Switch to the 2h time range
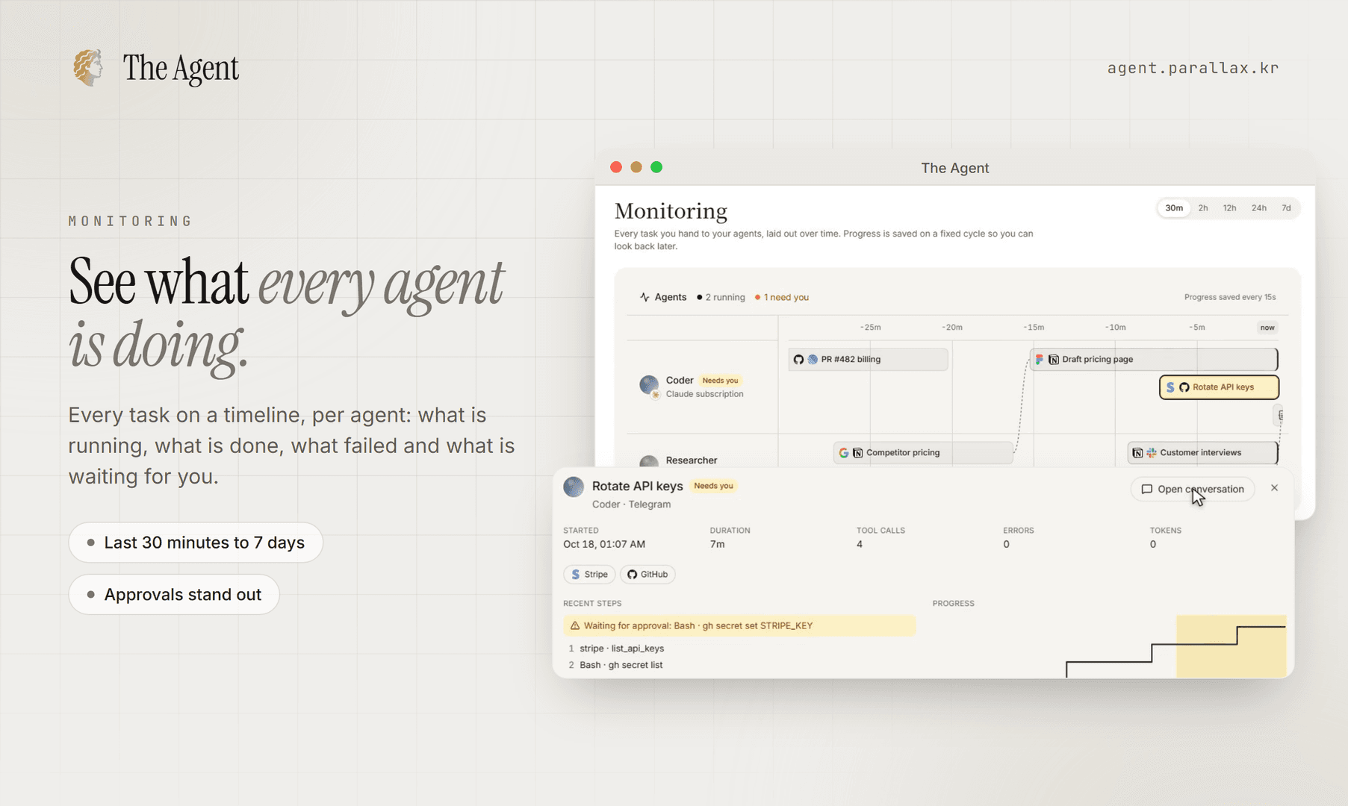Image resolution: width=1348 pixels, height=806 pixels. [1203, 208]
